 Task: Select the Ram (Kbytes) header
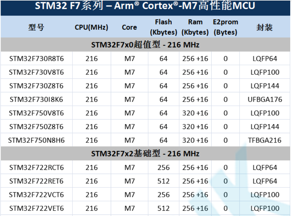[x=195, y=26]
